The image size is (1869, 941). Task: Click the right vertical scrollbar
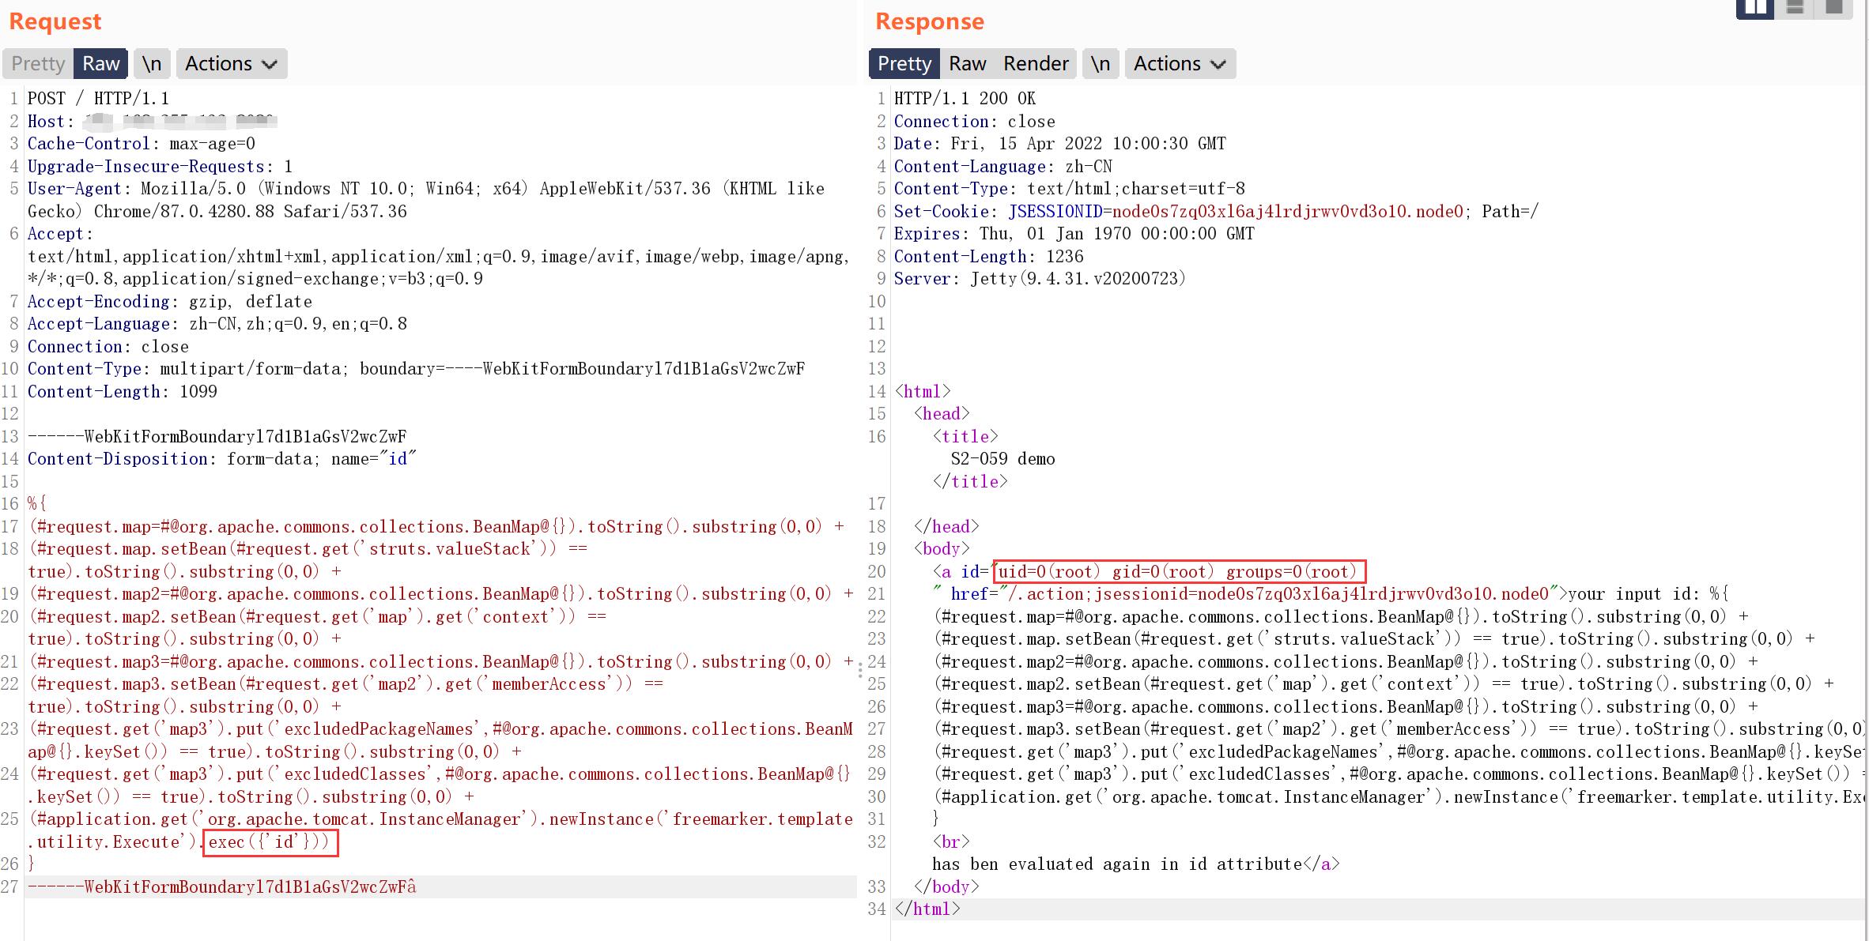click(x=1866, y=474)
